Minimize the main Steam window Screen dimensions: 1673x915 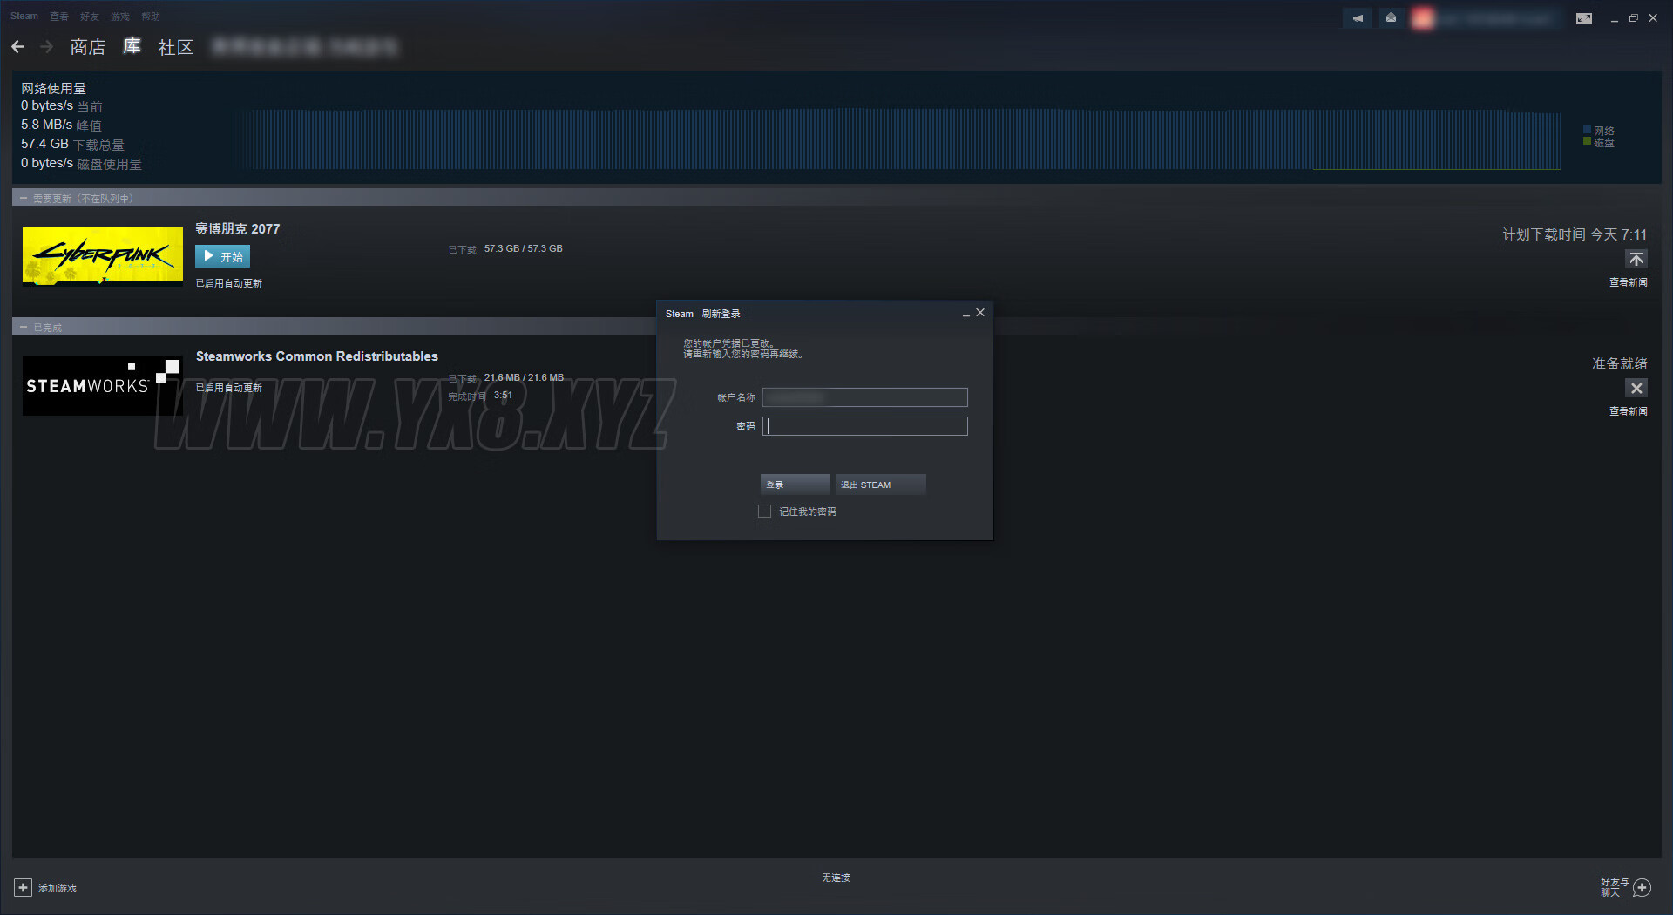1614,18
